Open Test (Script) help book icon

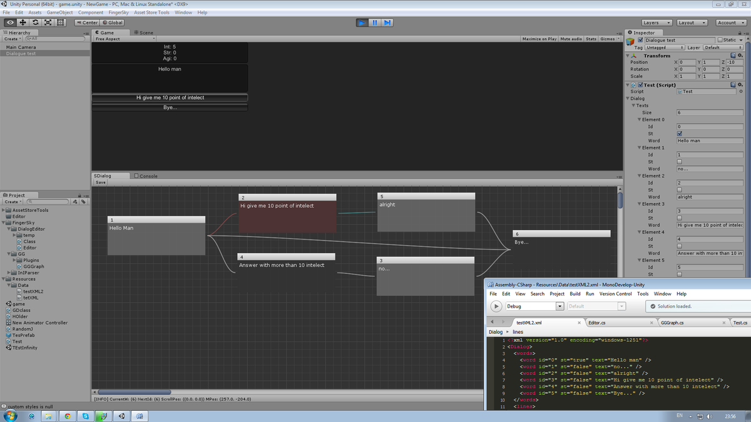[x=733, y=84]
